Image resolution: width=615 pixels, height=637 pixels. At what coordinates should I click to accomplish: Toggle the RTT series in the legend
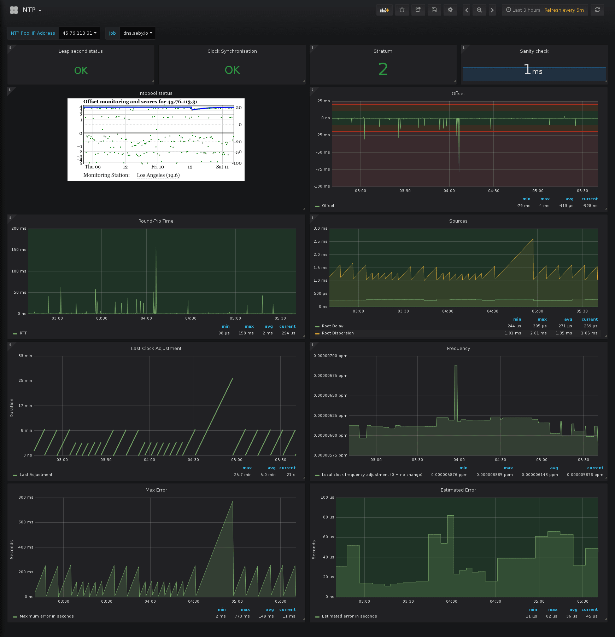point(23,333)
